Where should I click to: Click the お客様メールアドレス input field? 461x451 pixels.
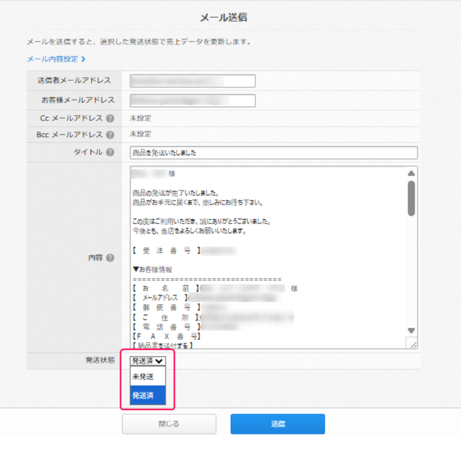pos(192,100)
